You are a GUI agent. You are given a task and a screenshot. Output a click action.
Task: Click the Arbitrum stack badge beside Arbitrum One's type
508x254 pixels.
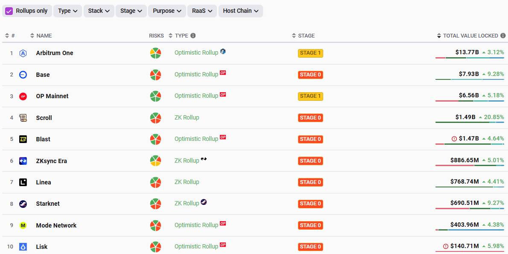click(223, 51)
